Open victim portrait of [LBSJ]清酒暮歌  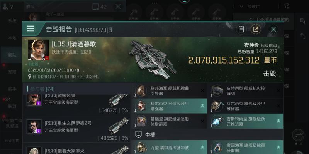pos(38,50)
